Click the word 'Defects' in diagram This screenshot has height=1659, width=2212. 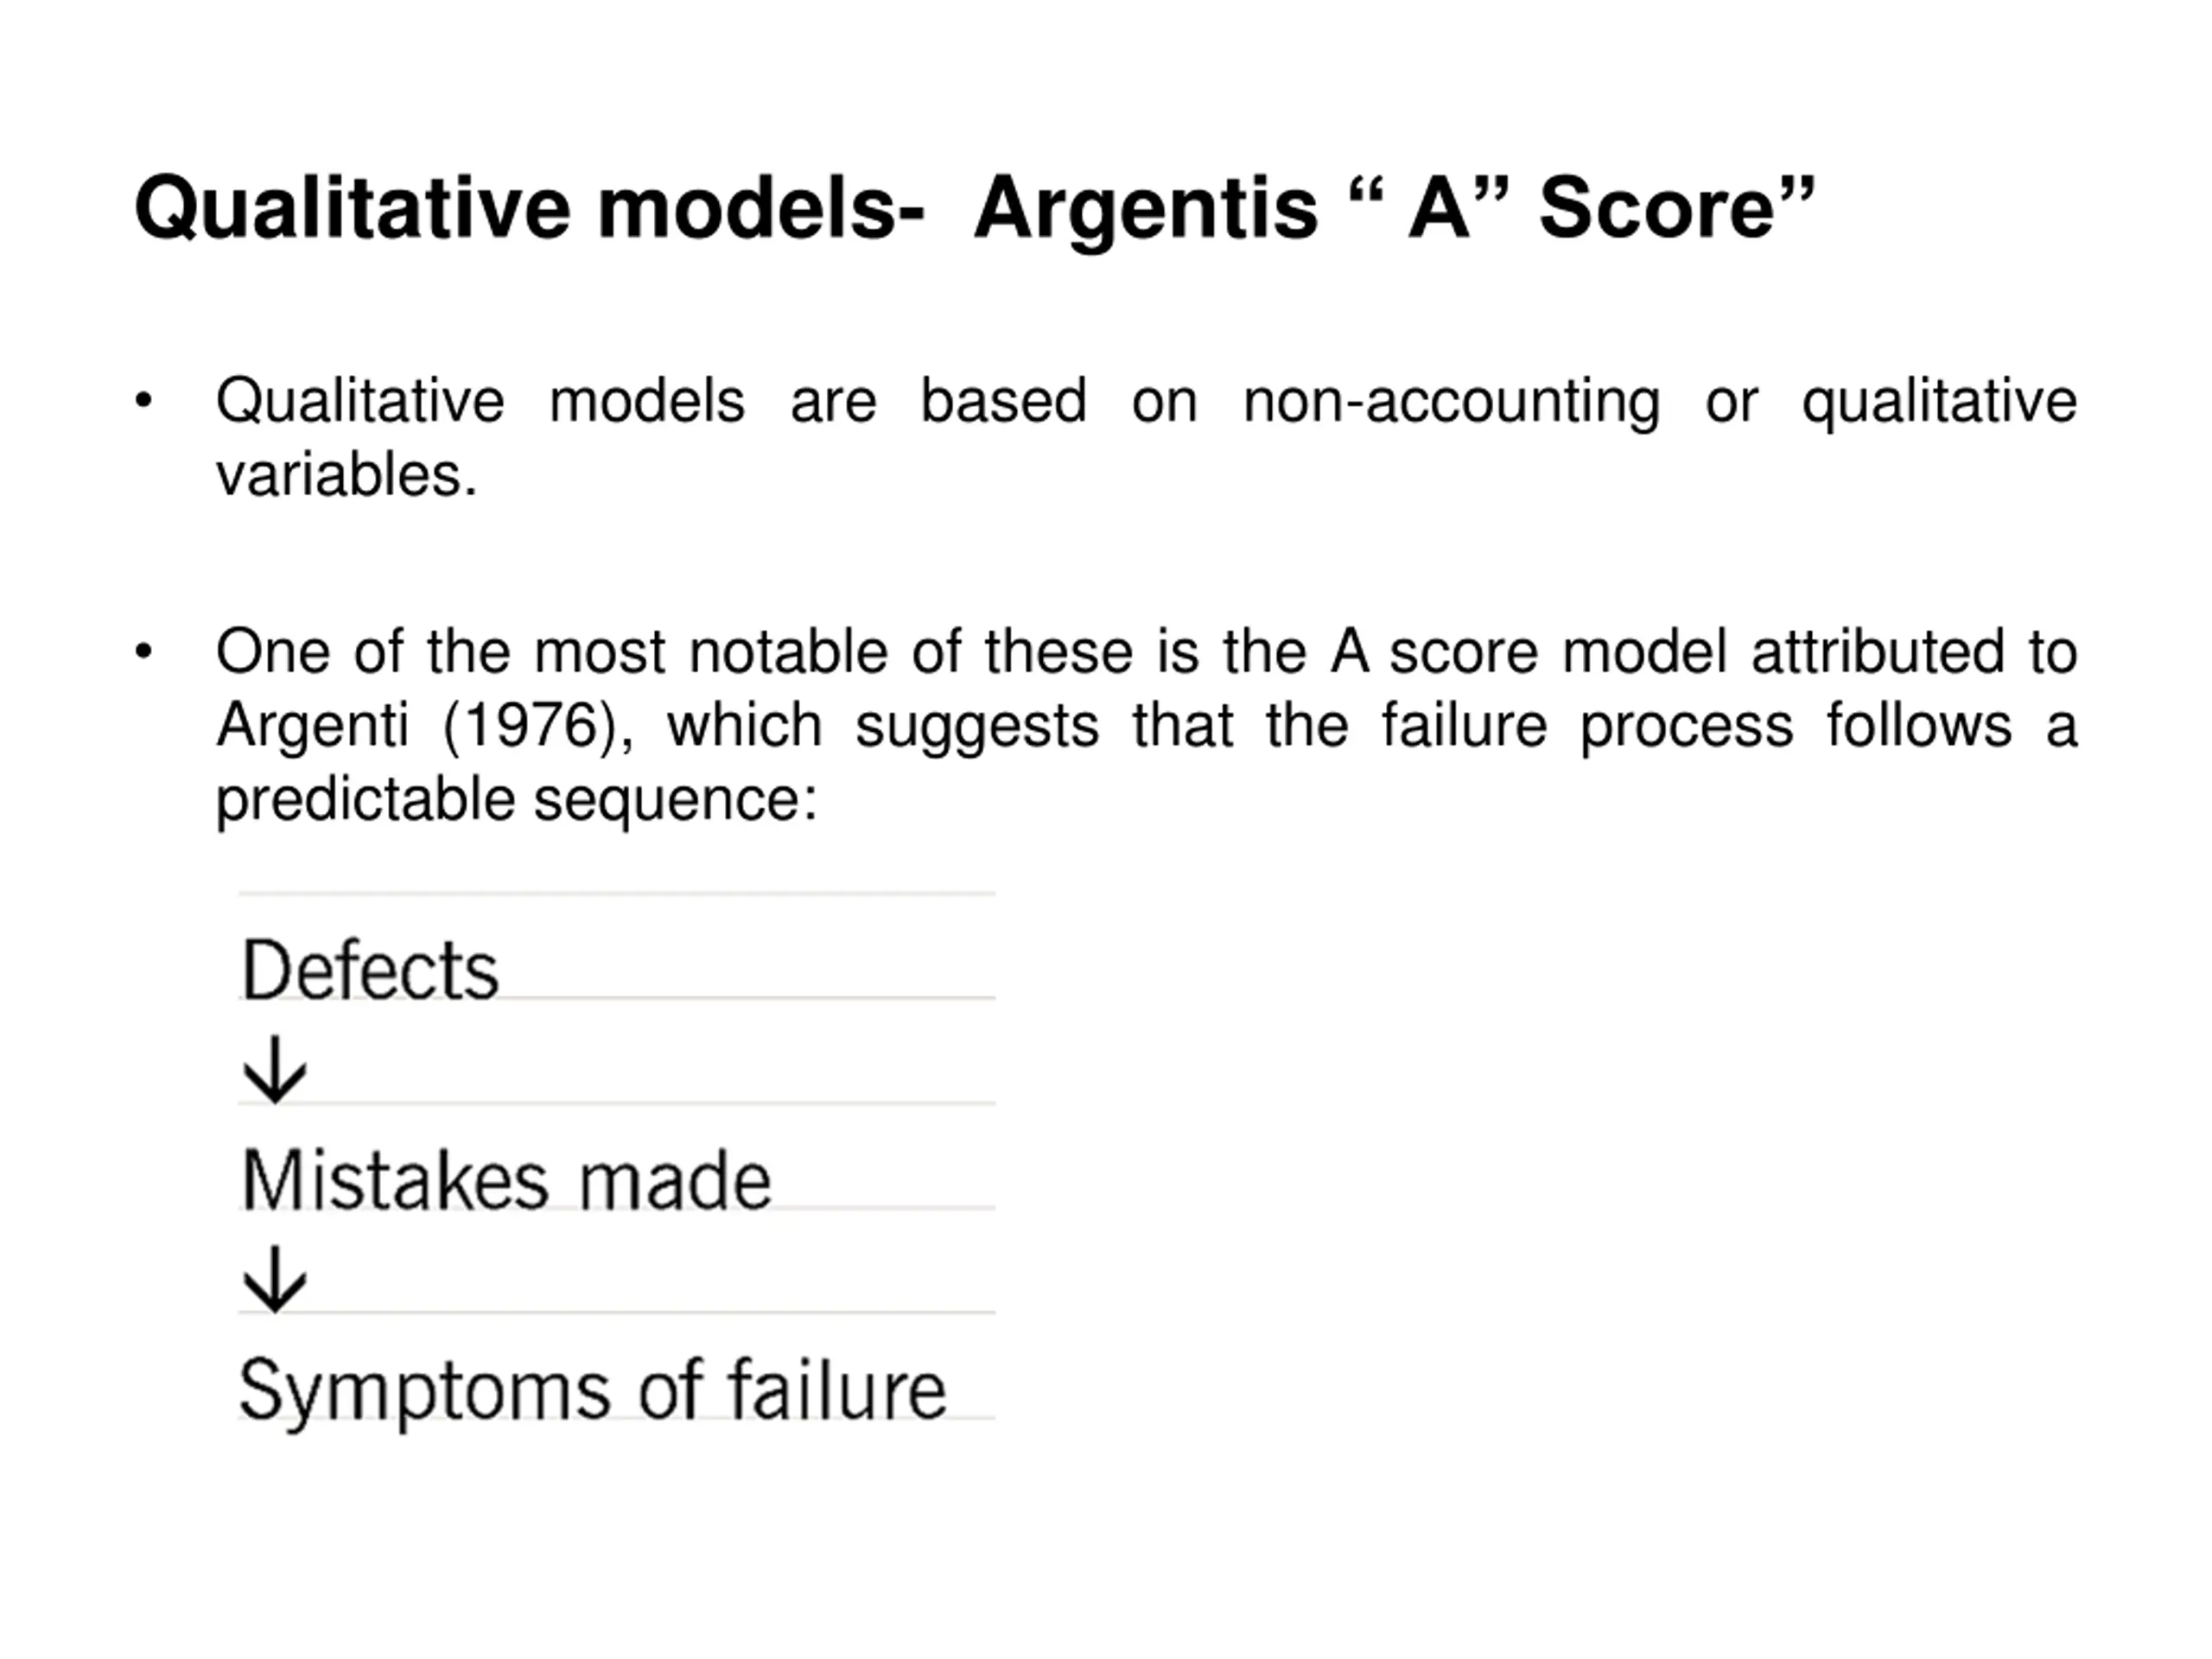[370, 970]
